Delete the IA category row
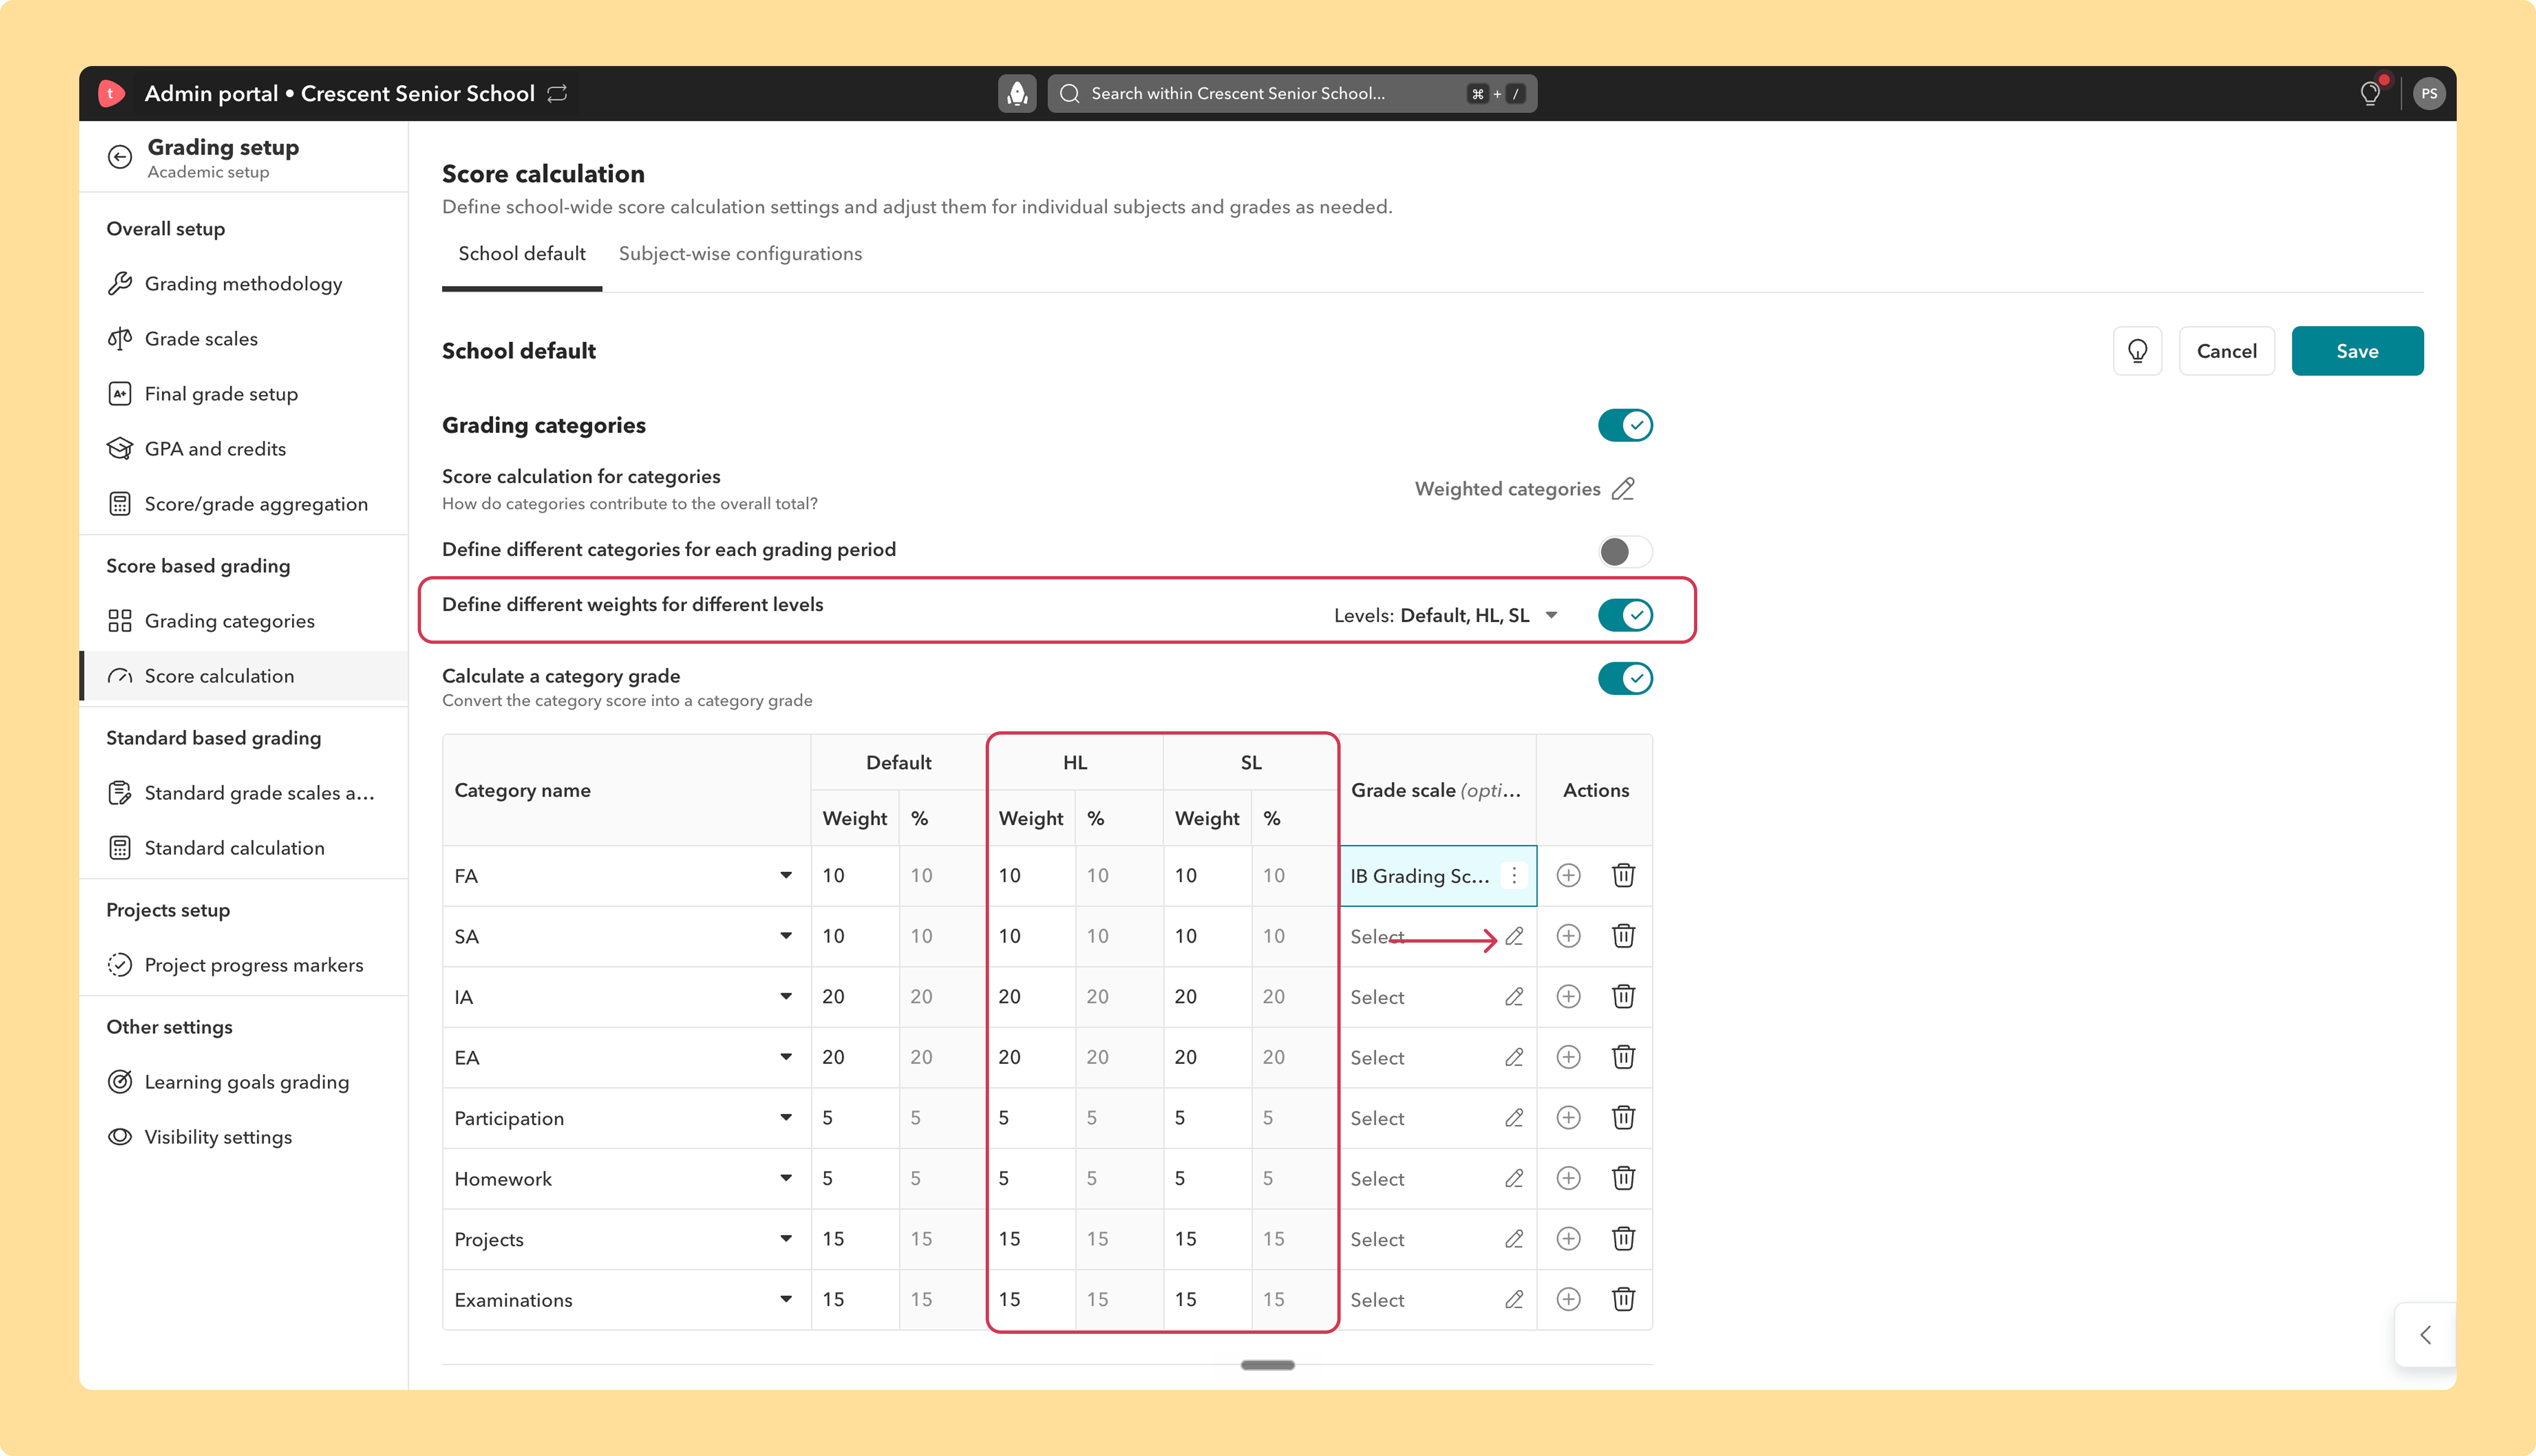Image resolution: width=2536 pixels, height=1456 pixels. [1623, 997]
